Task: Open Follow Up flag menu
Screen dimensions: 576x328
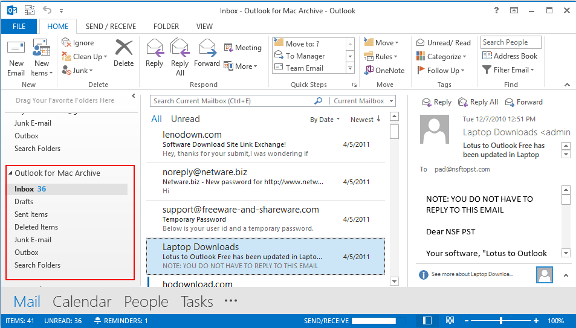Action: tap(441, 70)
